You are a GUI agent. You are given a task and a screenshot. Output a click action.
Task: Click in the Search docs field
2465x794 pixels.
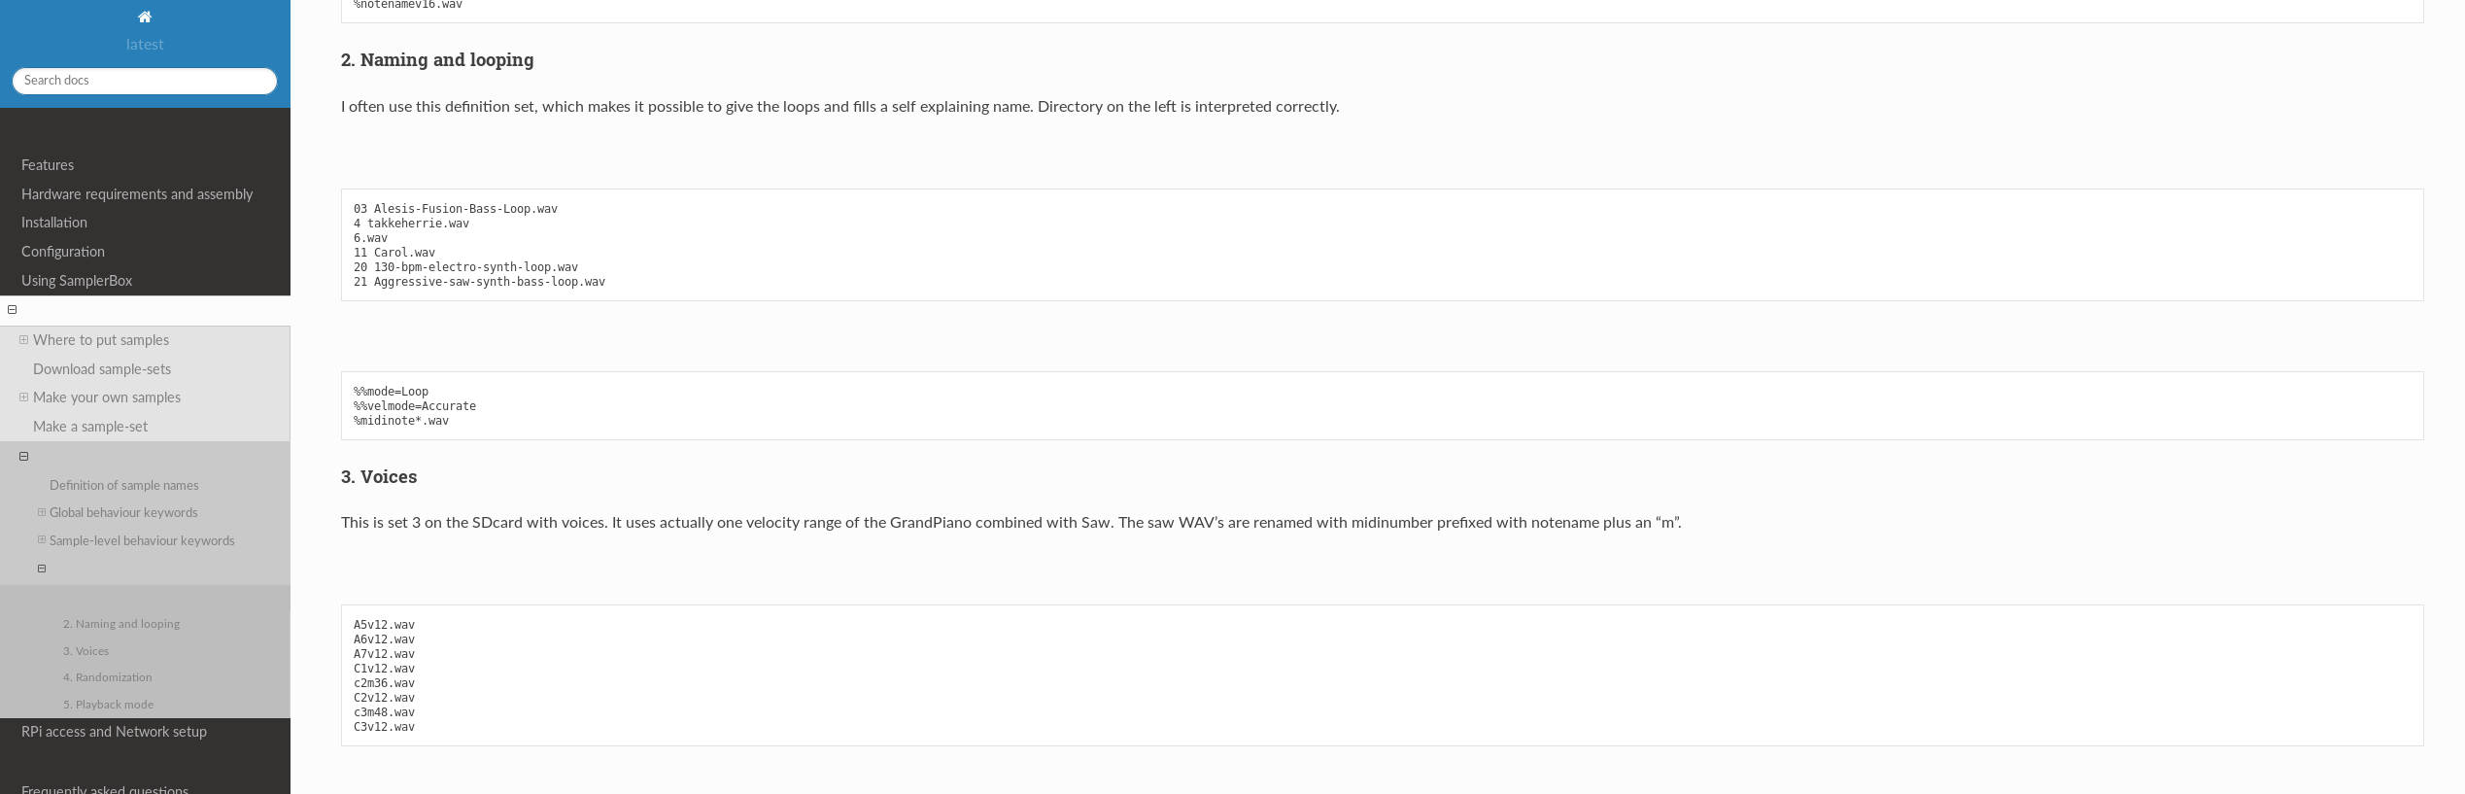click(145, 81)
